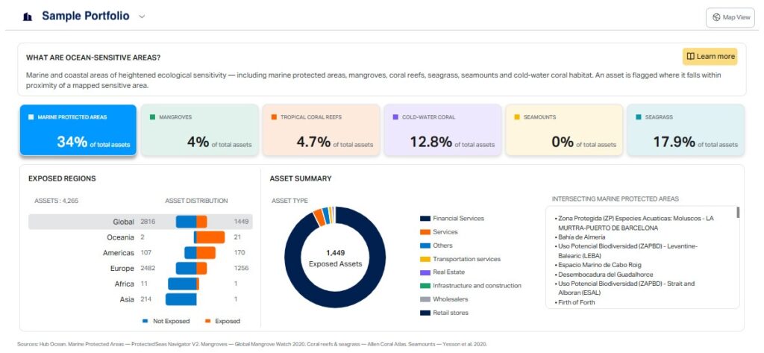
Task: Click the Learn more button
Action: click(x=710, y=57)
